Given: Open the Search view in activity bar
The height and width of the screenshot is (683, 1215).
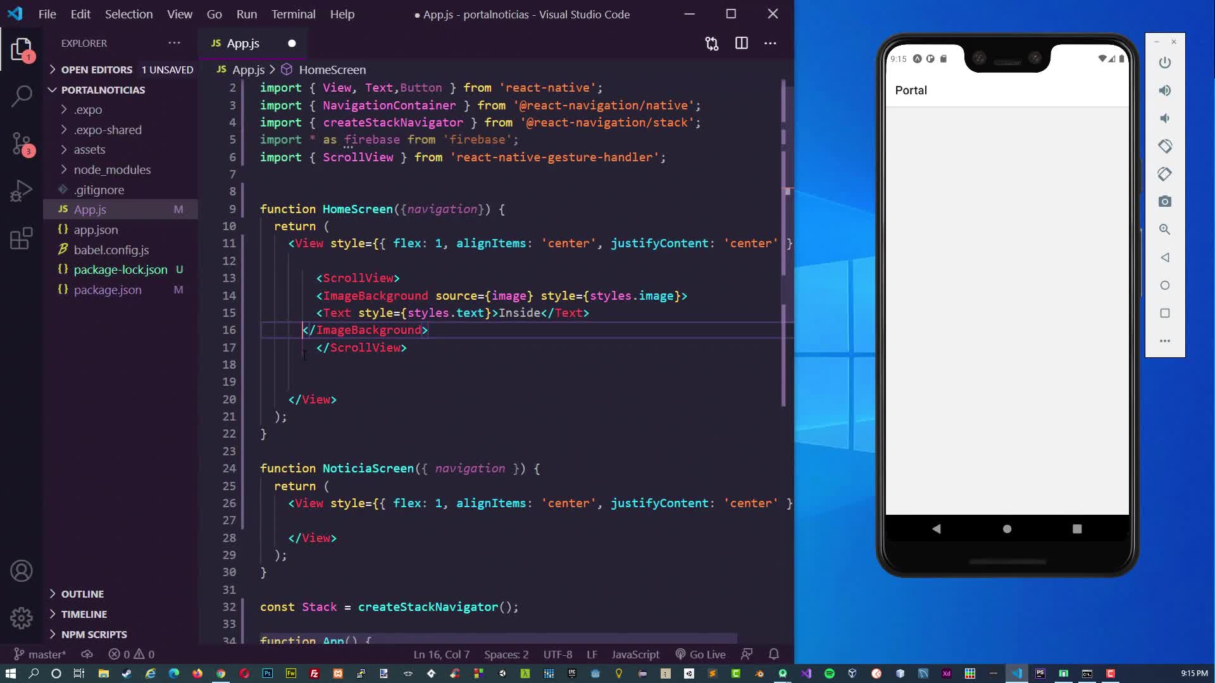Looking at the screenshot, I should [22, 96].
